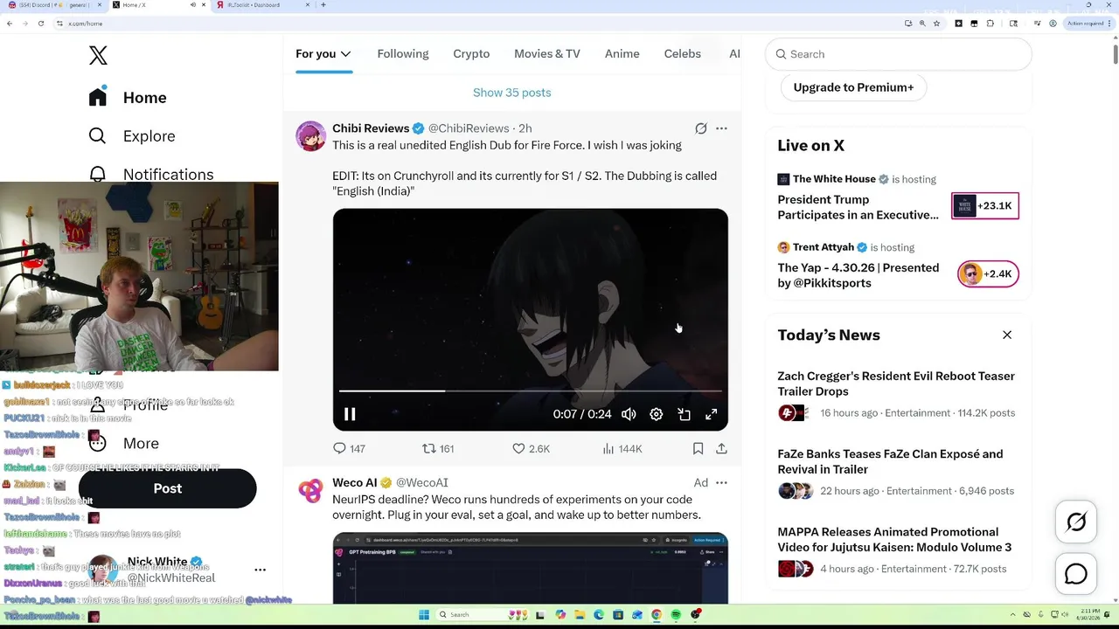Click the X logo in sidebar
Viewport: 1119px width, 629px height.
(x=98, y=55)
